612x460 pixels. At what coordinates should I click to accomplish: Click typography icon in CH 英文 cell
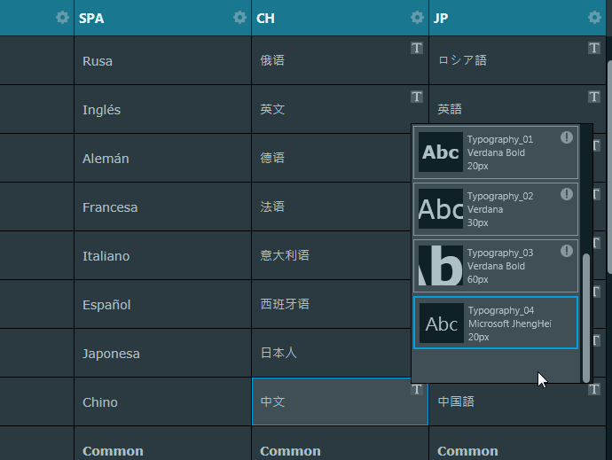coord(417,97)
